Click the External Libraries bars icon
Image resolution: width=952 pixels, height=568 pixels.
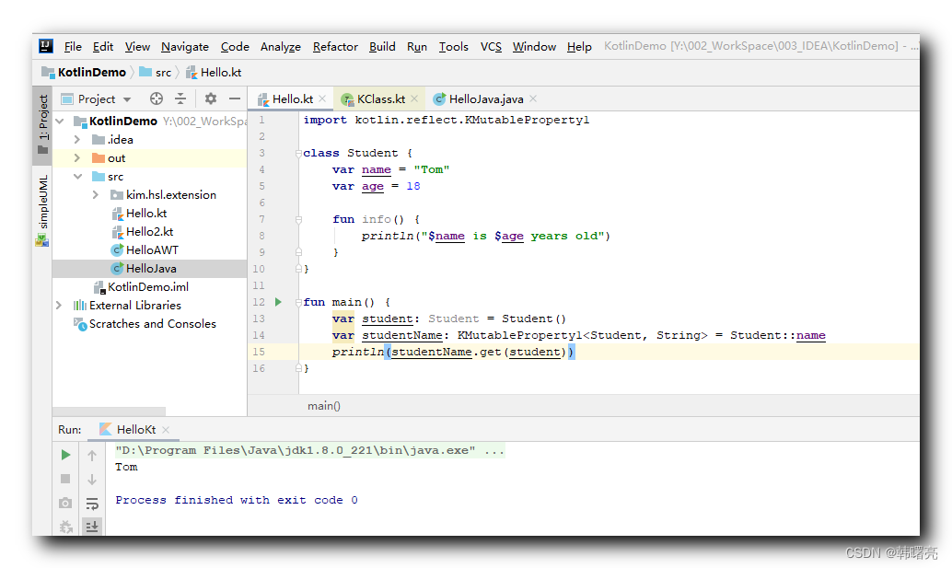click(79, 306)
